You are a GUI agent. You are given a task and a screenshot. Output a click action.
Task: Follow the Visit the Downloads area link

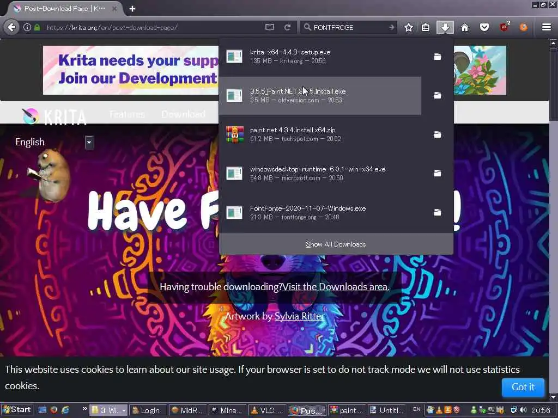point(336,287)
